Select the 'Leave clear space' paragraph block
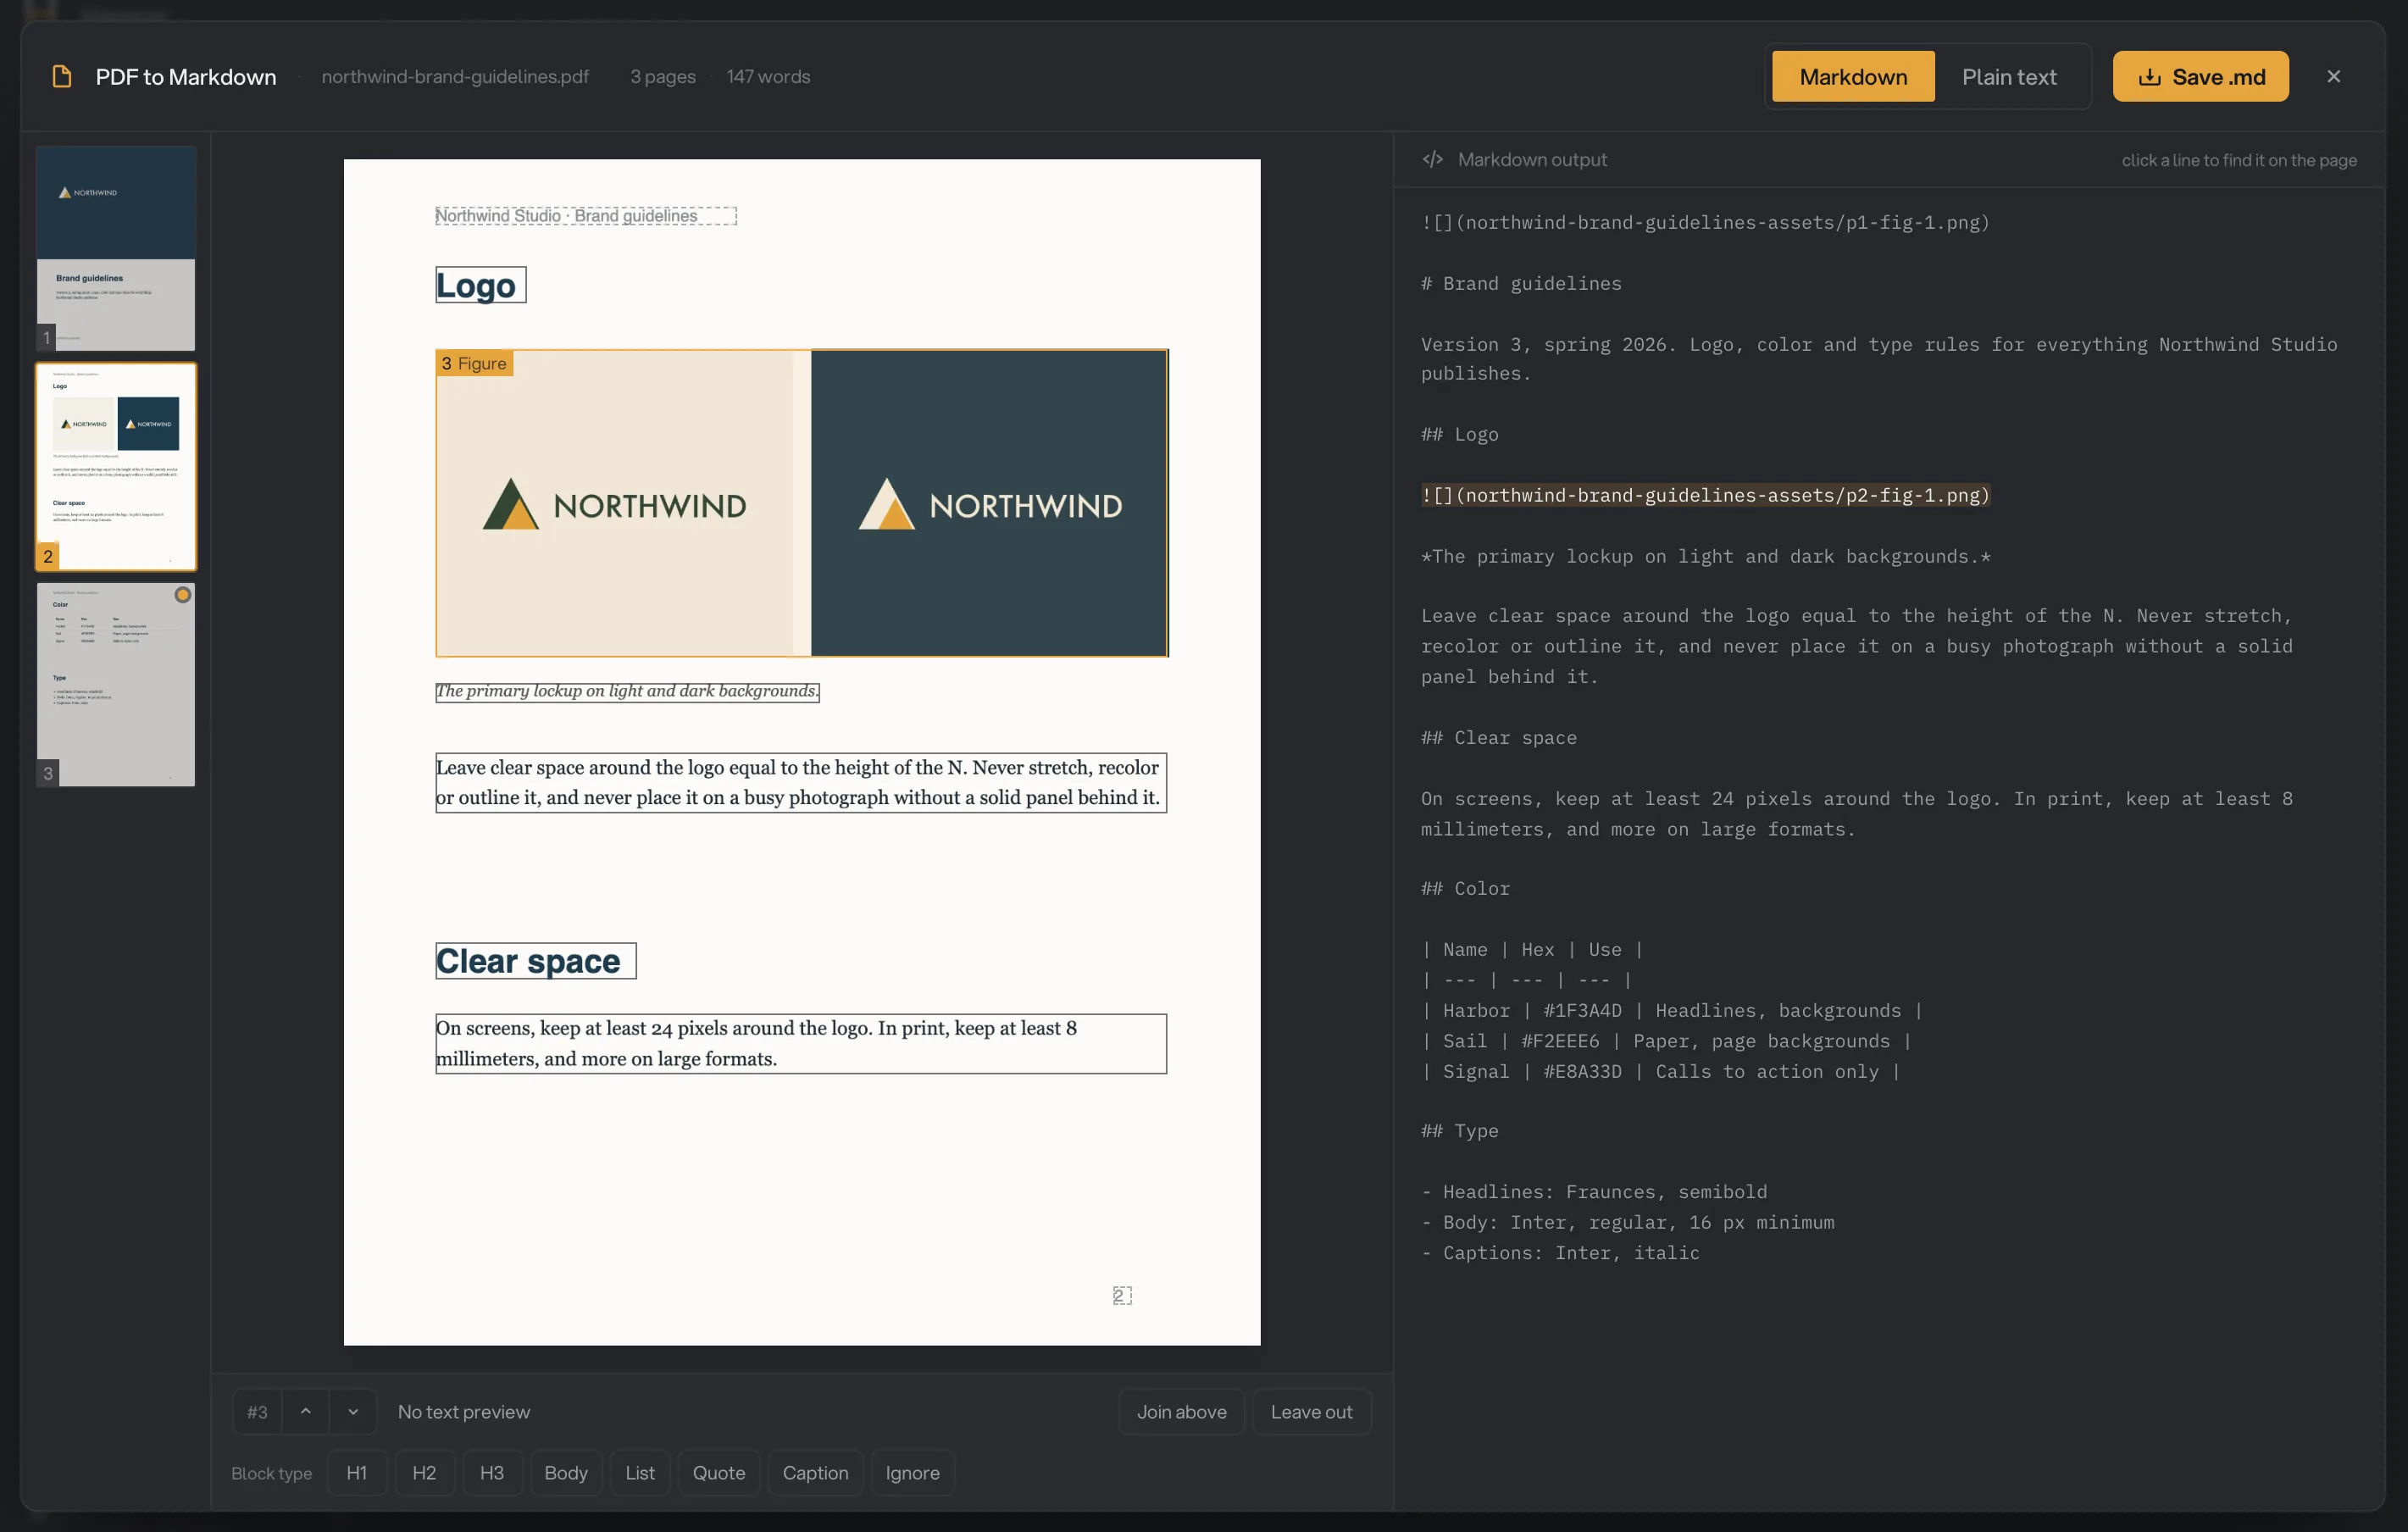 (x=801, y=783)
